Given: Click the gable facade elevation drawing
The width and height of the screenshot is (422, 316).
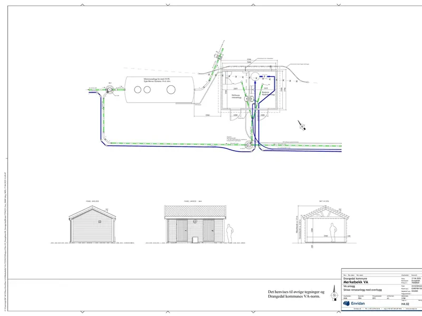Looking at the screenshot, I should [x=93, y=224].
